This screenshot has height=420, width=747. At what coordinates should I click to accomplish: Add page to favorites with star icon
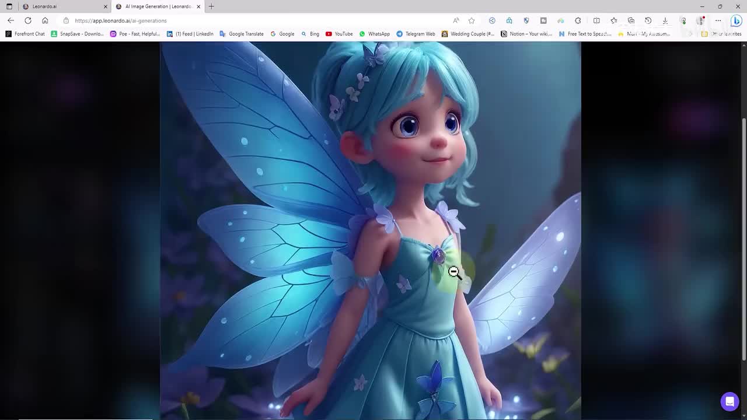tap(472, 21)
